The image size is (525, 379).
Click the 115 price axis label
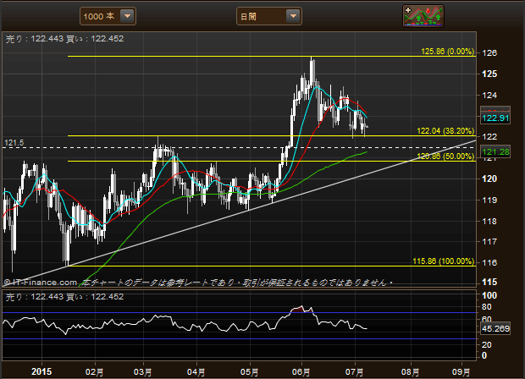tap(489, 283)
